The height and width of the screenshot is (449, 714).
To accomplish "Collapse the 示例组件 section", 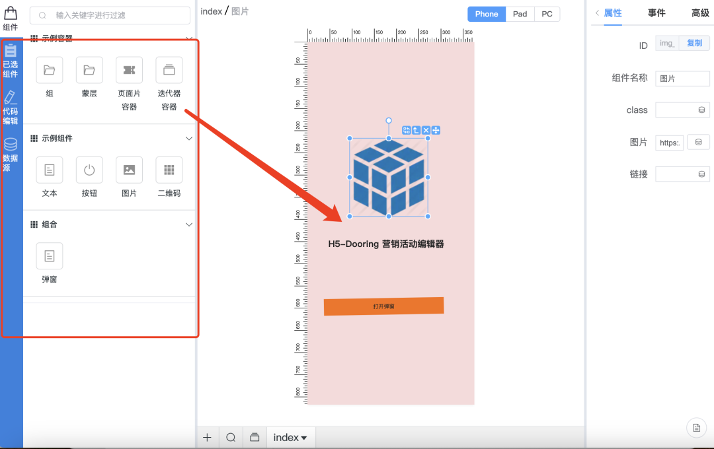I will pyautogui.click(x=189, y=138).
